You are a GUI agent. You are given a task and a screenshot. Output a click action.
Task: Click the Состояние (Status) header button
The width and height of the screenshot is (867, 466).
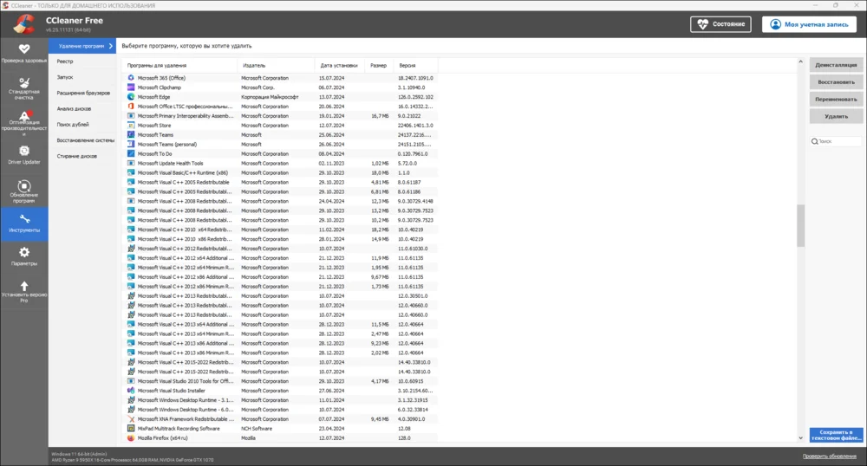tap(720, 23)
